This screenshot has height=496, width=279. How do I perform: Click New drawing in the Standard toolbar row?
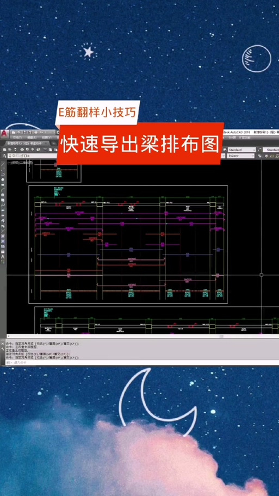[5, 150]
